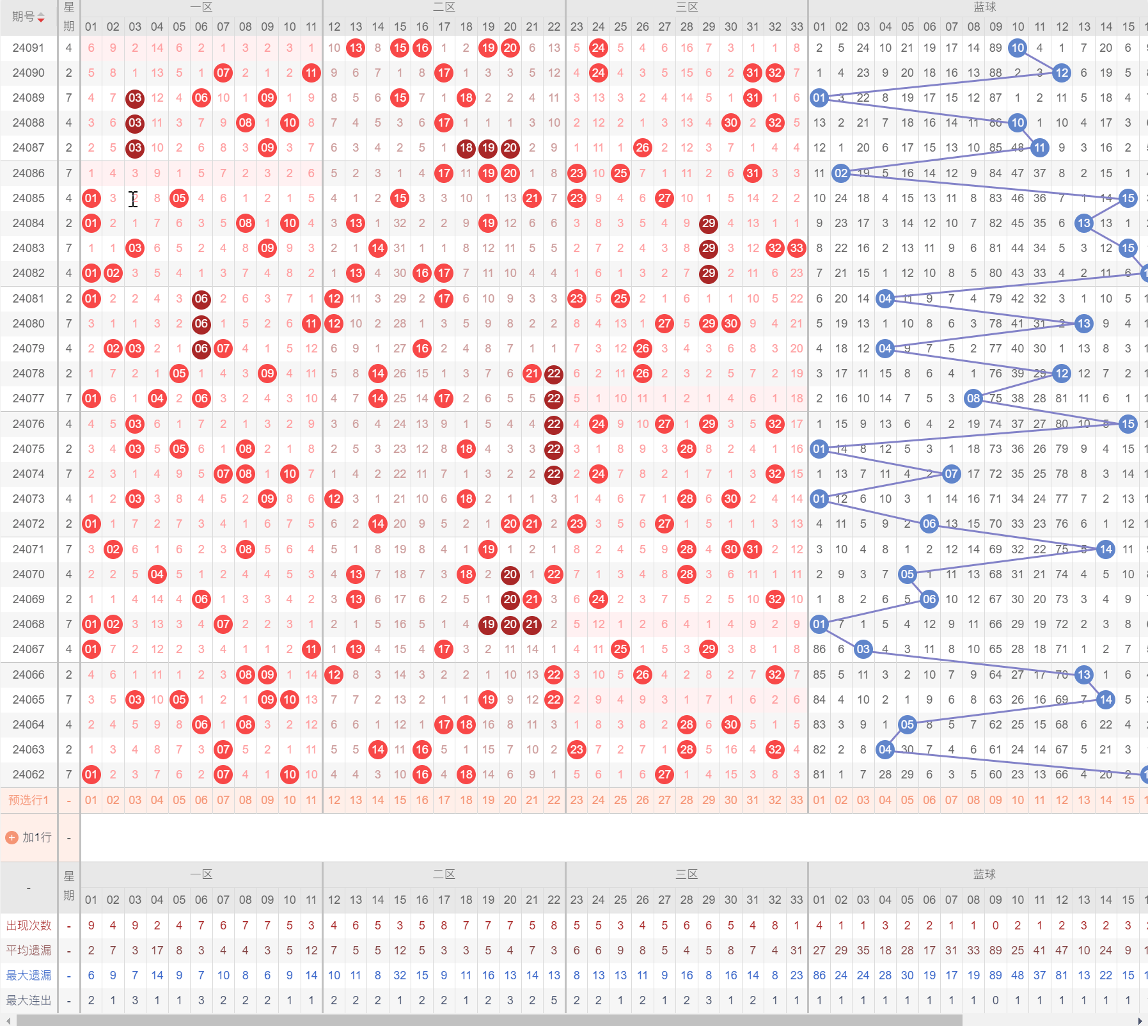
Task: Select issue number 24066
Action: tap(29, 675)
